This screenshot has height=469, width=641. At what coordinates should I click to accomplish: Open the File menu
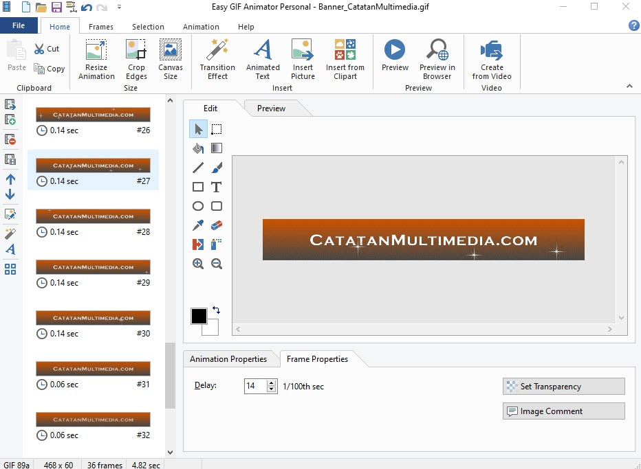click(19, 25)
